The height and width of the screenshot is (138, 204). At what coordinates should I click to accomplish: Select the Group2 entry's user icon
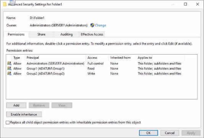coord(9,74)
